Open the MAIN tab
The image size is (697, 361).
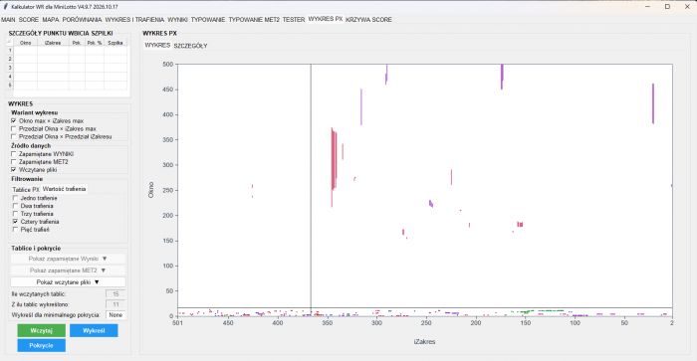[8, 20]
